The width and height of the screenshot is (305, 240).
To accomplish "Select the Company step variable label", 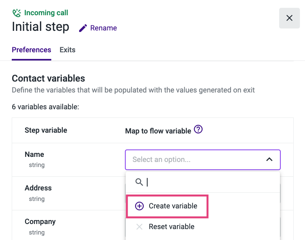I will tap(40, 222).
